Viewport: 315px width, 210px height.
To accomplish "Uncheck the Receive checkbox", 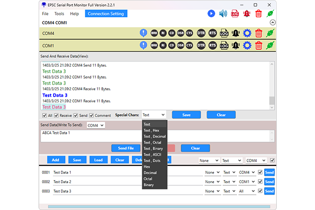I will tap(56, 115).
